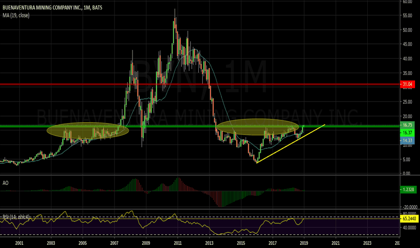Select the yellow 65.2440 RSI value label
This screenshot has height=248, width=420.
pyautogui.click(x=409, y=219)
